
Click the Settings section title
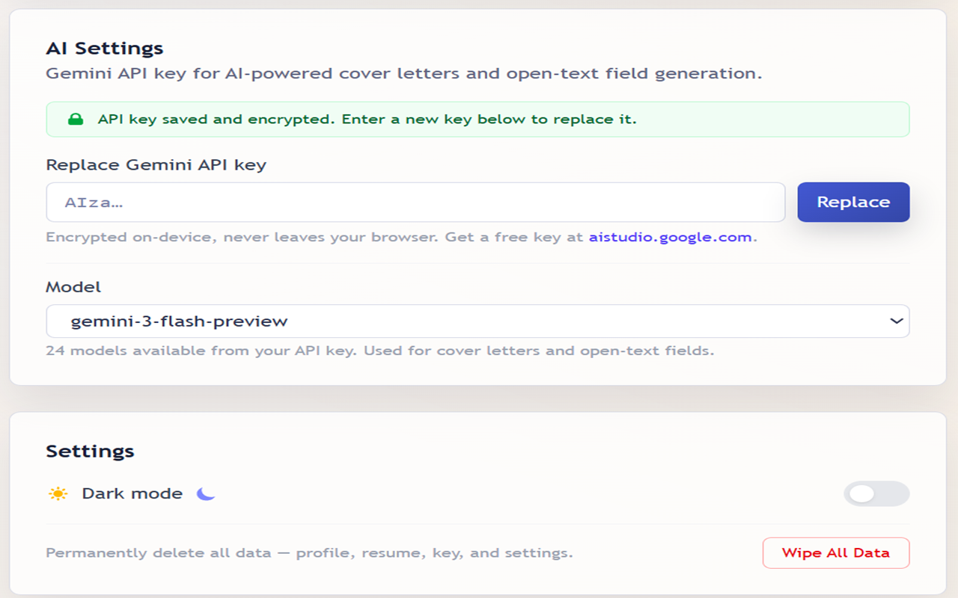click(90, 451)
